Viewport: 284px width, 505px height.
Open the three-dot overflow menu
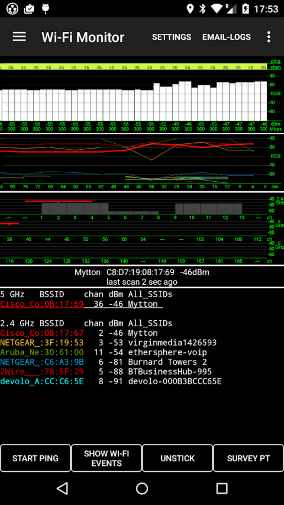tap(269, 37)
